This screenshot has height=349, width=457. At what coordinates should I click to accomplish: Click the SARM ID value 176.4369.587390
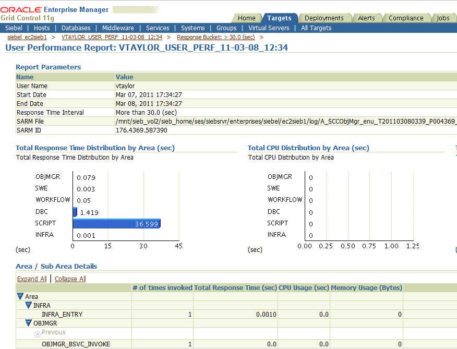tap(141, 130)
